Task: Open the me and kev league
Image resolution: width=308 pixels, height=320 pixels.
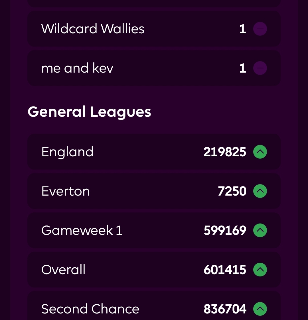Action: click(x=77, y=68)
